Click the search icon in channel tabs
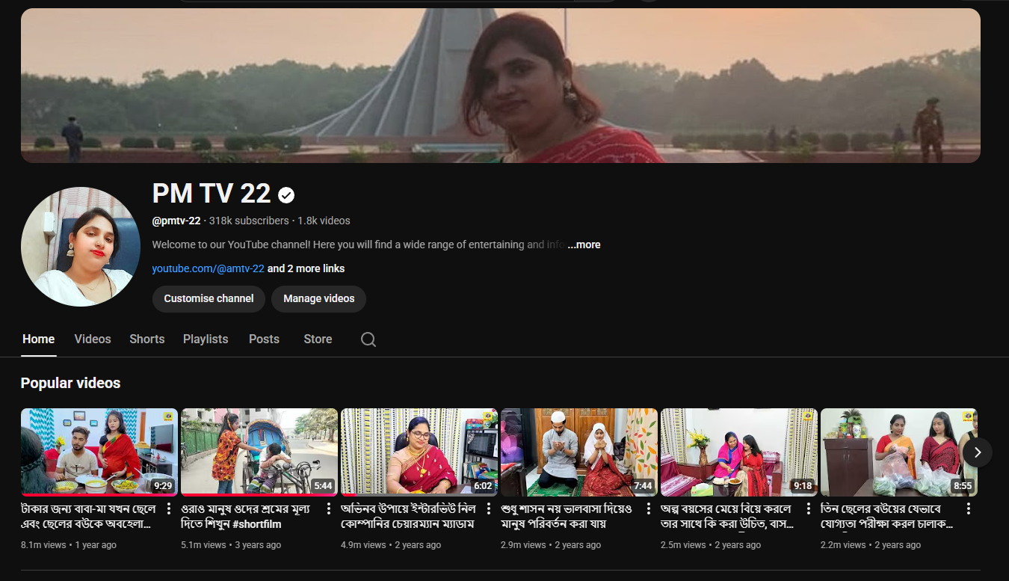This screenshot has width=1009, height=581. (x=368, y=339)
